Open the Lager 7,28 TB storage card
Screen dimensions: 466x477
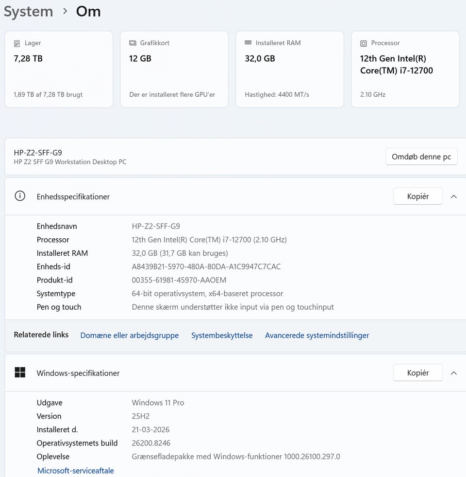point(59,69)
